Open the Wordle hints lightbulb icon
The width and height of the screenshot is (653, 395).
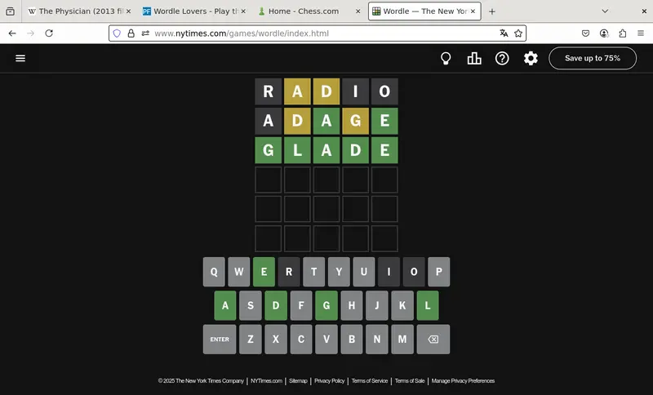446,58
